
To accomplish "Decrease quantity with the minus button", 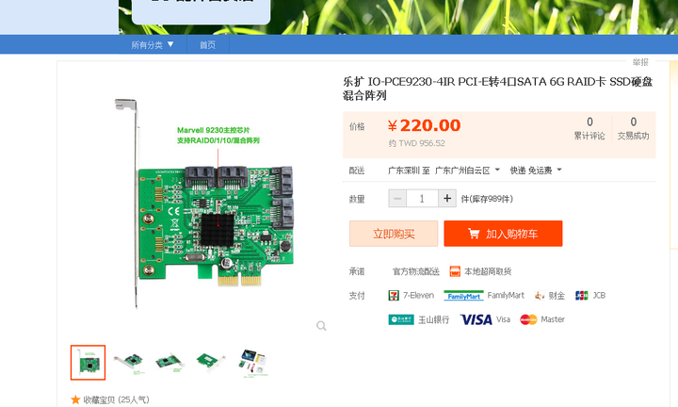I will click(397, 199).
